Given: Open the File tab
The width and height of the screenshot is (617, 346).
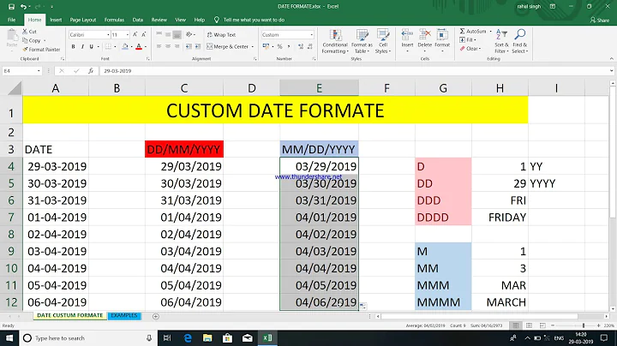Looking at the screenshot, I should 12,20.
